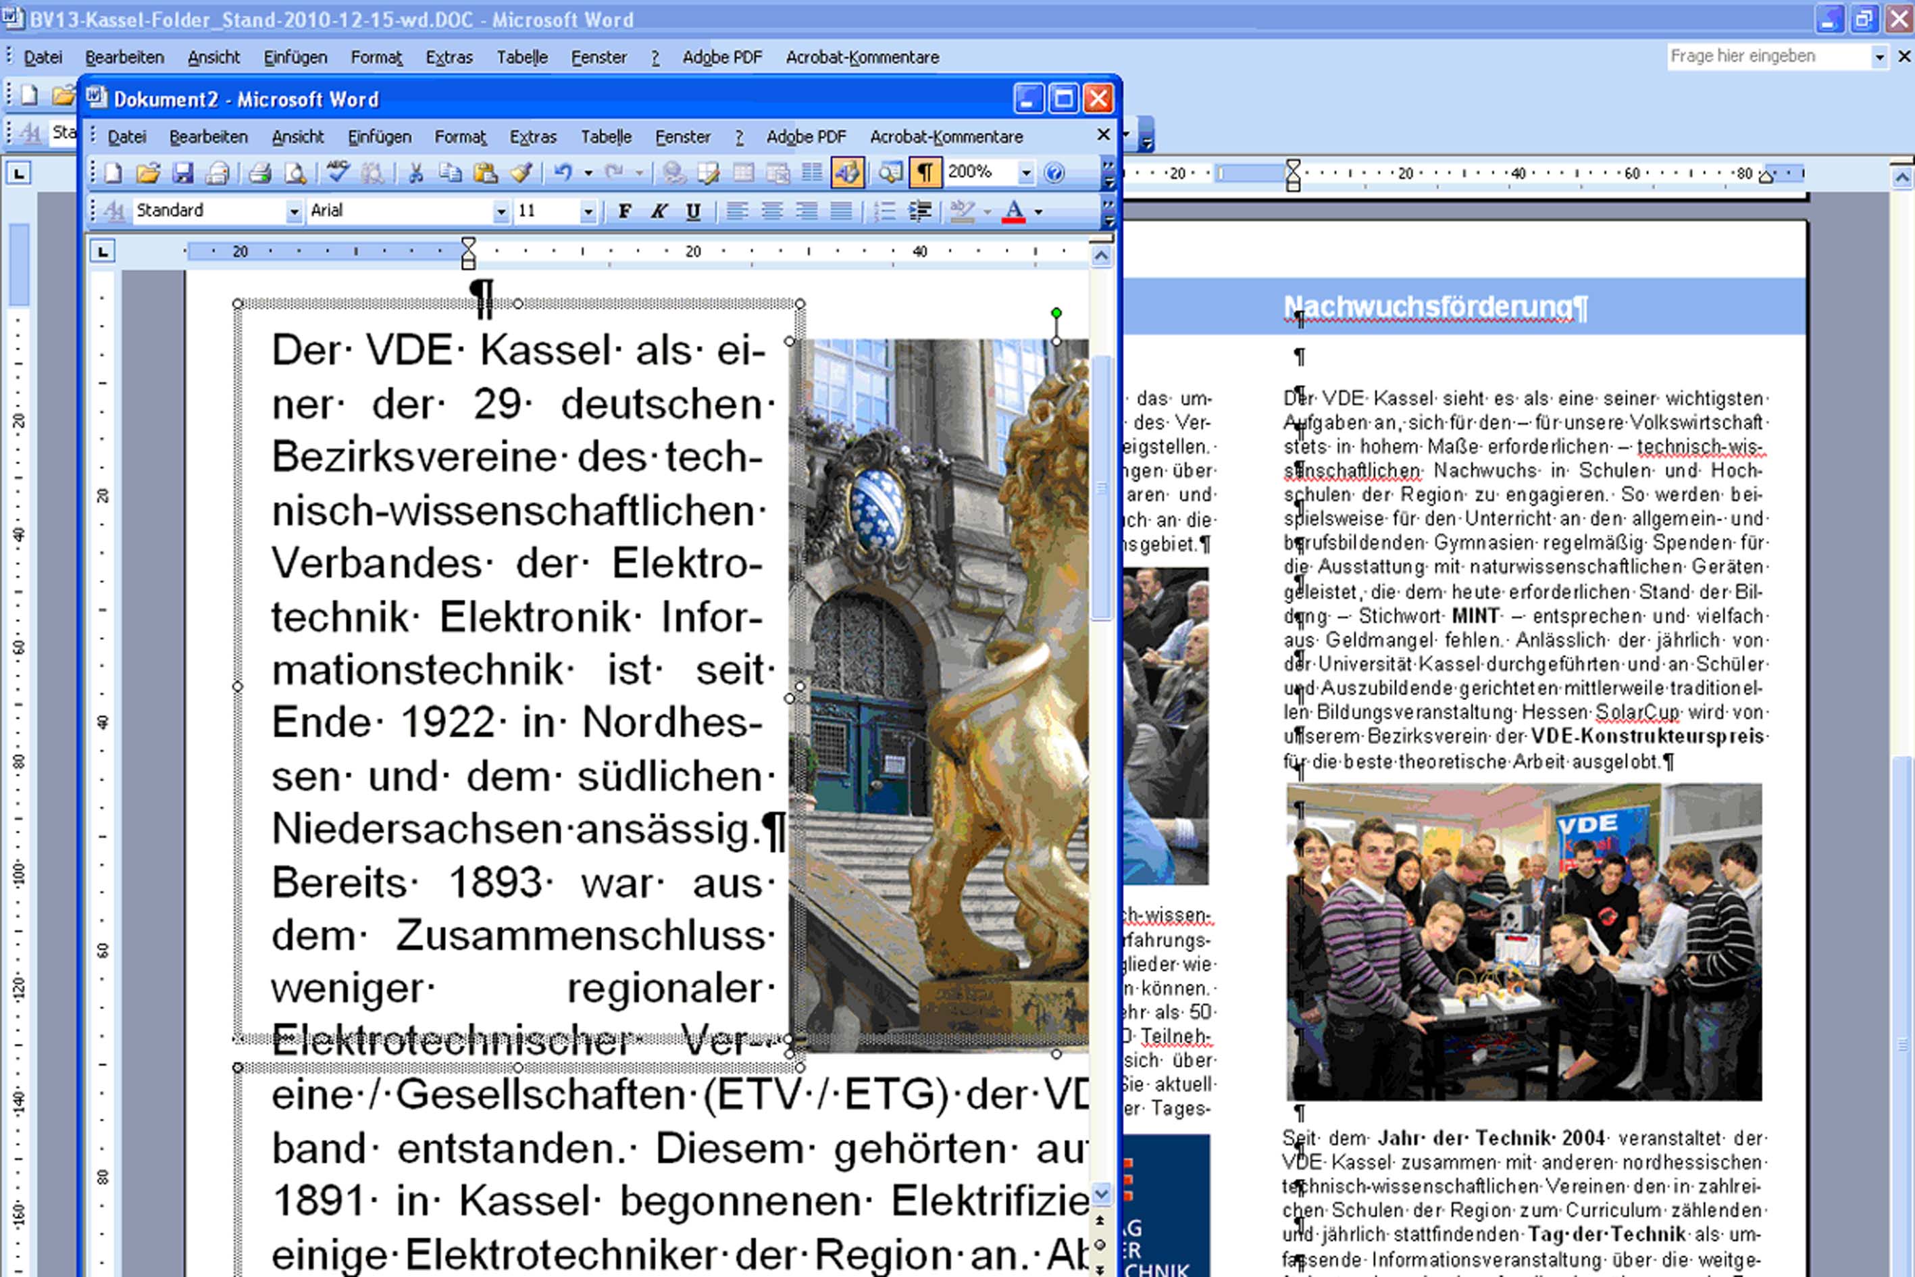
Task: Expand the Arial font name dropdown
Action: (x=501, y=211)
